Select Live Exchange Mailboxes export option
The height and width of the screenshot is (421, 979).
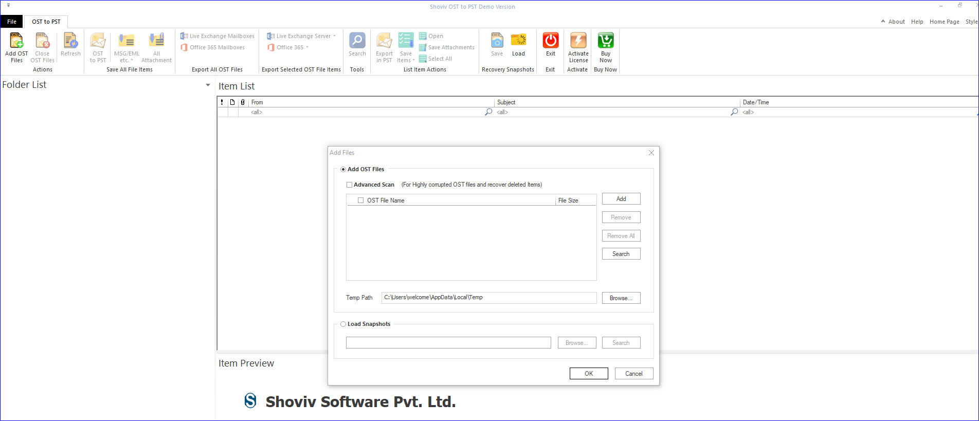pos(217,36)
